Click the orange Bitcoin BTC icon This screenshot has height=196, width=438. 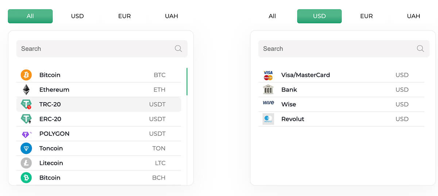26,75
